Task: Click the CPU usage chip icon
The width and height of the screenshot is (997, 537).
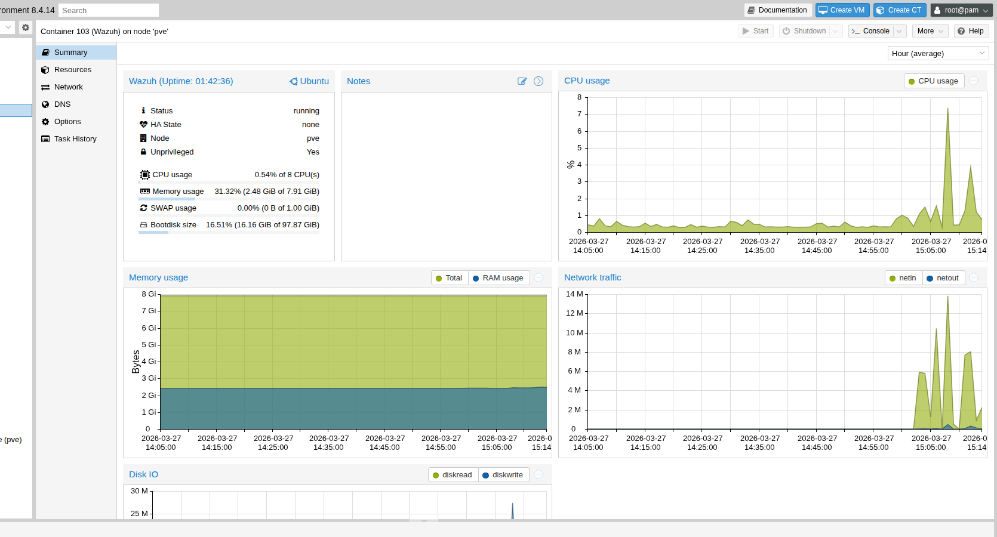Action: pyautogui.click(x=145, y=175)
